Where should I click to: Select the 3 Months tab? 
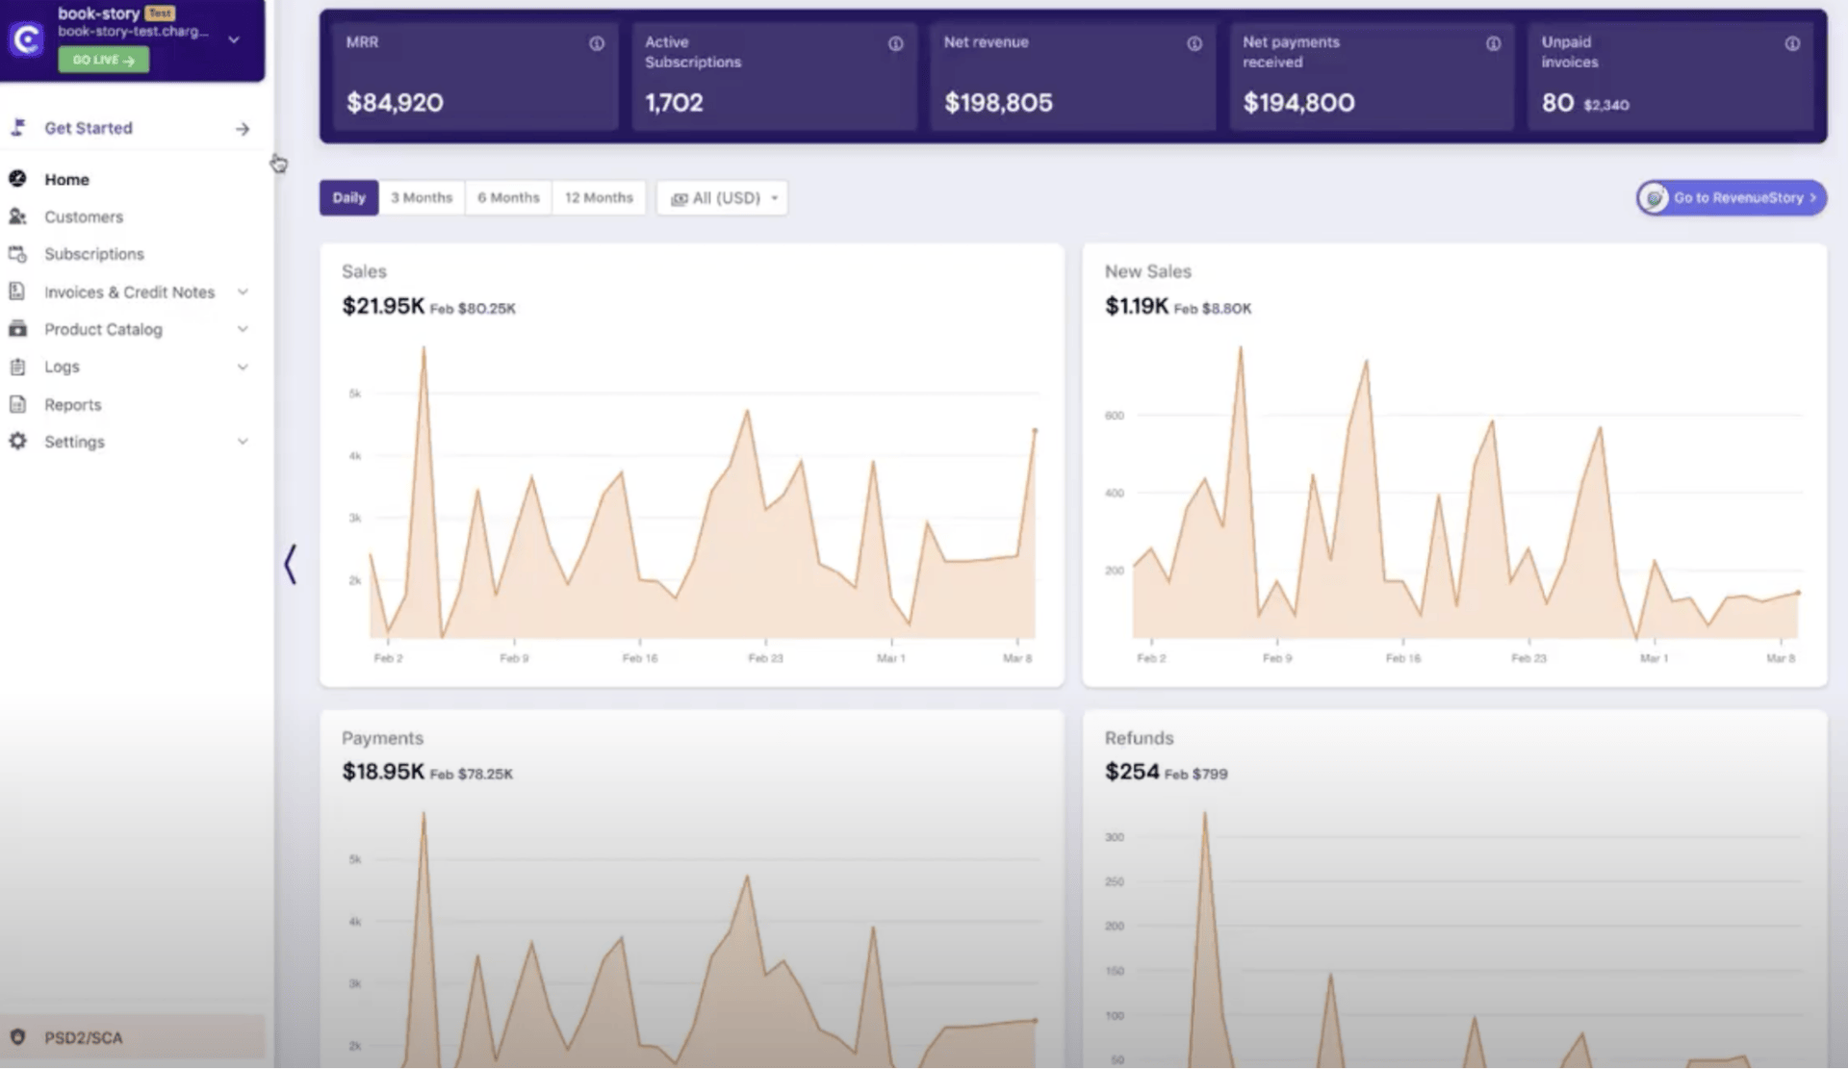[x=422, y=197]
